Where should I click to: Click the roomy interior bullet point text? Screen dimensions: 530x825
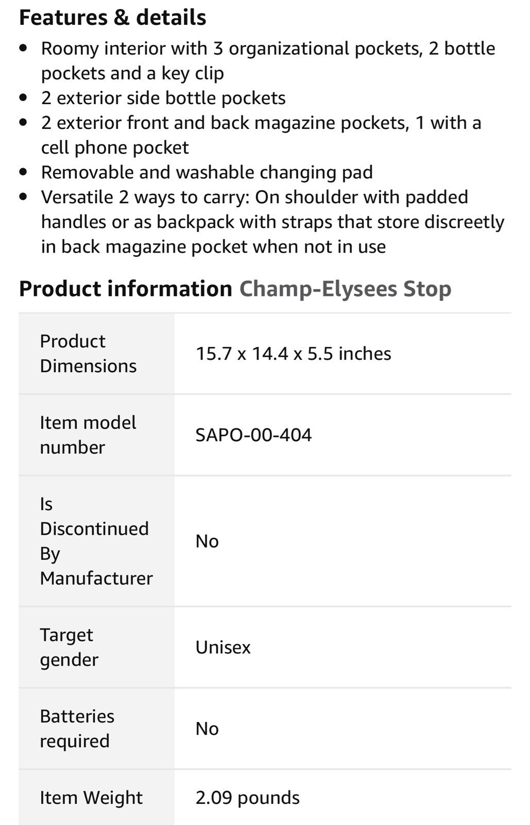coord(268,61)
